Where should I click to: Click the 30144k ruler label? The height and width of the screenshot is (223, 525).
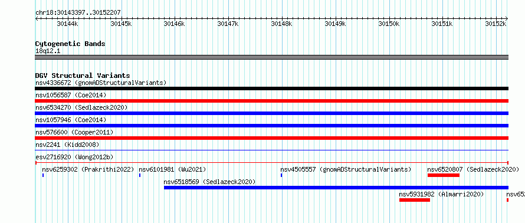click(x=68, y=24)
